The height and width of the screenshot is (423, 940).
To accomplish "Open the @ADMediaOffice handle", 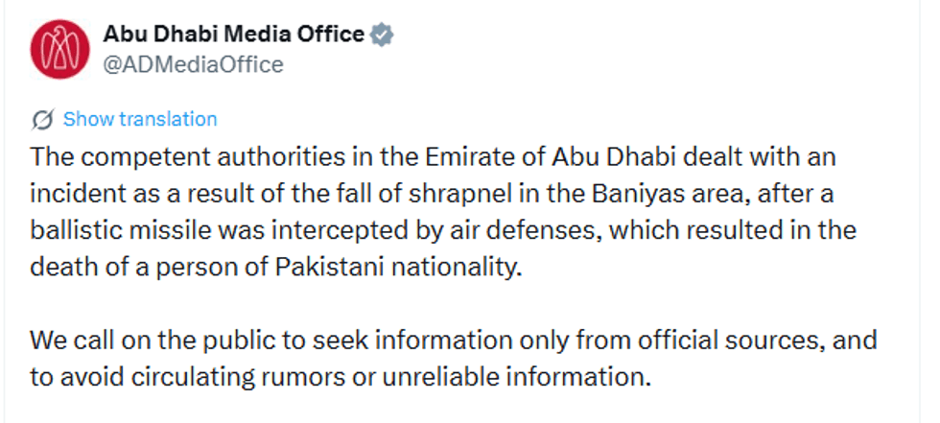I will click(x=193, y=64).
